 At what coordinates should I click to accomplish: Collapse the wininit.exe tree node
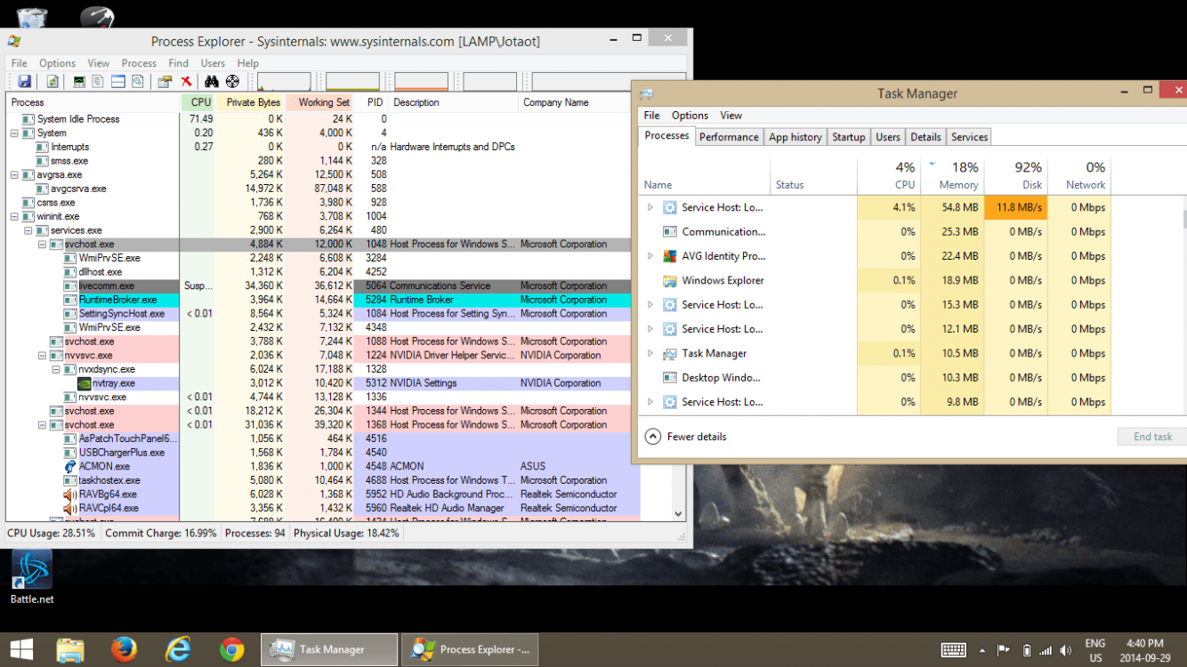14,216
